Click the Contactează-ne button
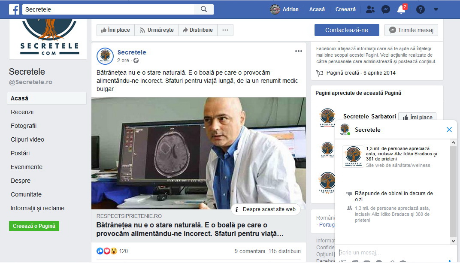Screen dimensions: 460x263 347,30
